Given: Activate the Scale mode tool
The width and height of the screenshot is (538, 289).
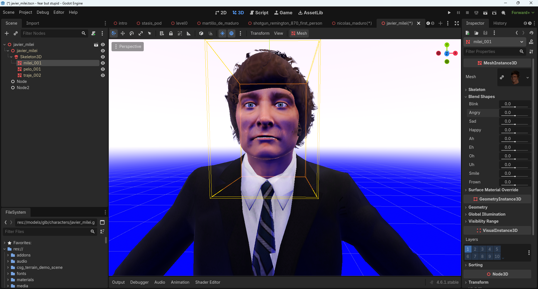Looking at the screenshot, I should 141,33.
